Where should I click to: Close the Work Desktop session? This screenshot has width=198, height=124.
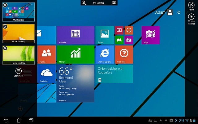(5, 27)
